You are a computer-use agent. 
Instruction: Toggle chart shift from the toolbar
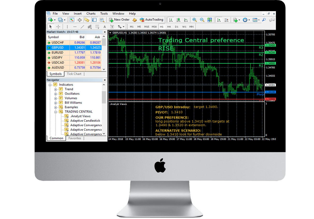[x=226, y=20]
